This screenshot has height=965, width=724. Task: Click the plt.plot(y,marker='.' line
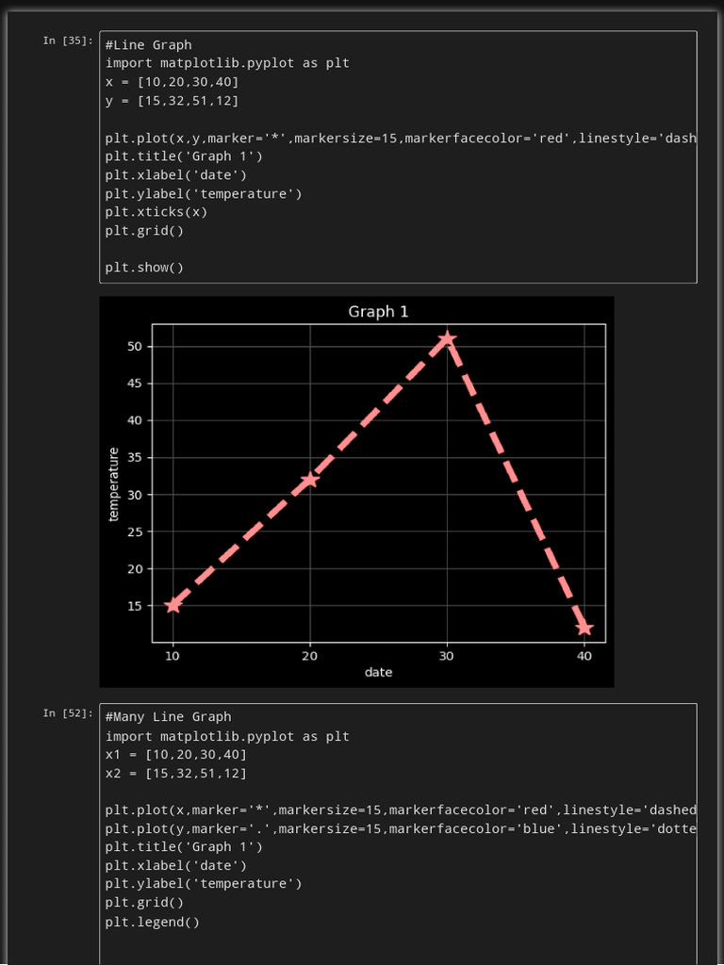401,829
